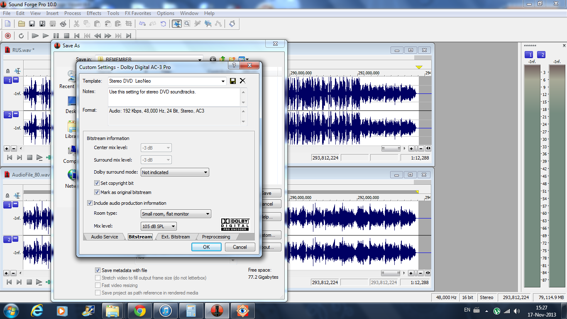This screenshot has height=319, width=567.
Task: Disable Include audio production information
Action: pyautogui.click(x=90, y=203)
